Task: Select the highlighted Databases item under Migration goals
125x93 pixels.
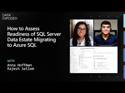Action: [x=86, y=57]
